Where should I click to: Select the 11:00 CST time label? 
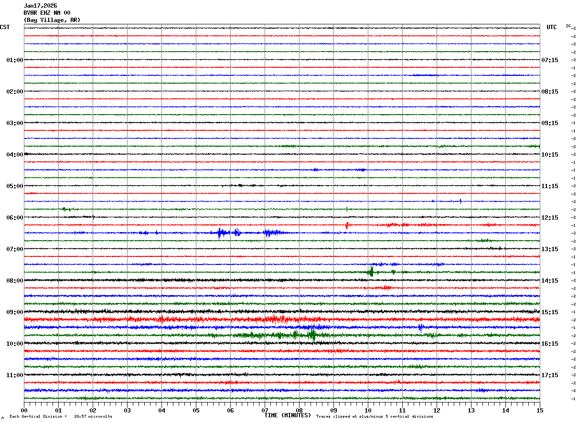(x=15, y=375)
